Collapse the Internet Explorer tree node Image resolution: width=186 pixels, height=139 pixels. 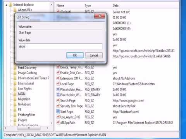coord(6,5)
